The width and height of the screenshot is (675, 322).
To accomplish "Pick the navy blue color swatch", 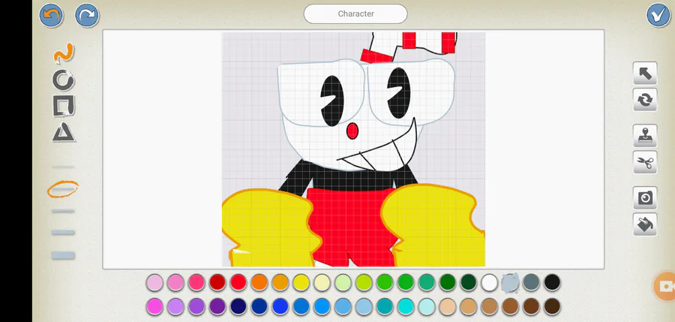I will (x=238, y=306).
